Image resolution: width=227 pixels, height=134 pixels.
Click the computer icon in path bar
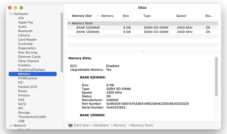pos(70,125)
